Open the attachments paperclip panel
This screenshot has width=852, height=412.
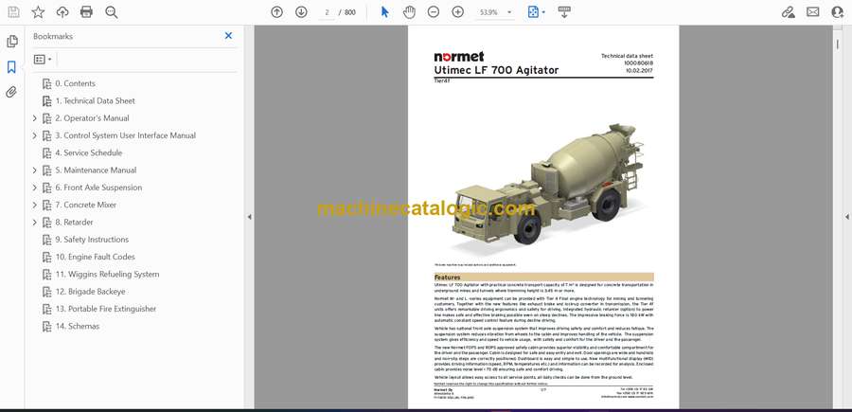[11, 92]
